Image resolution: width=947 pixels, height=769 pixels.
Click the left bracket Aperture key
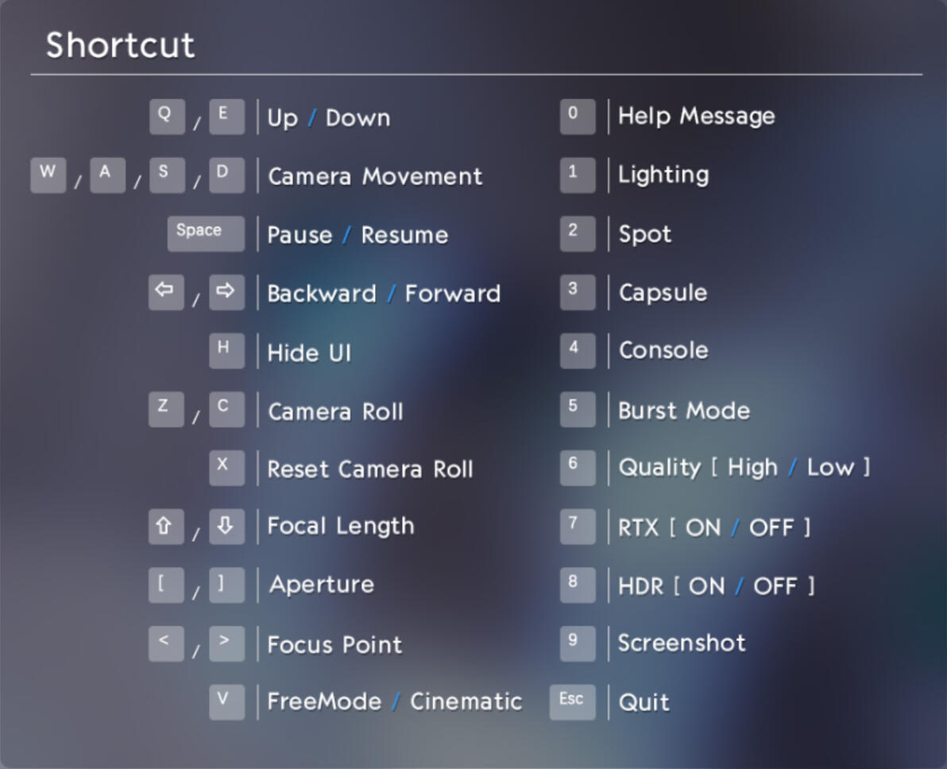[x=166, y=585]
